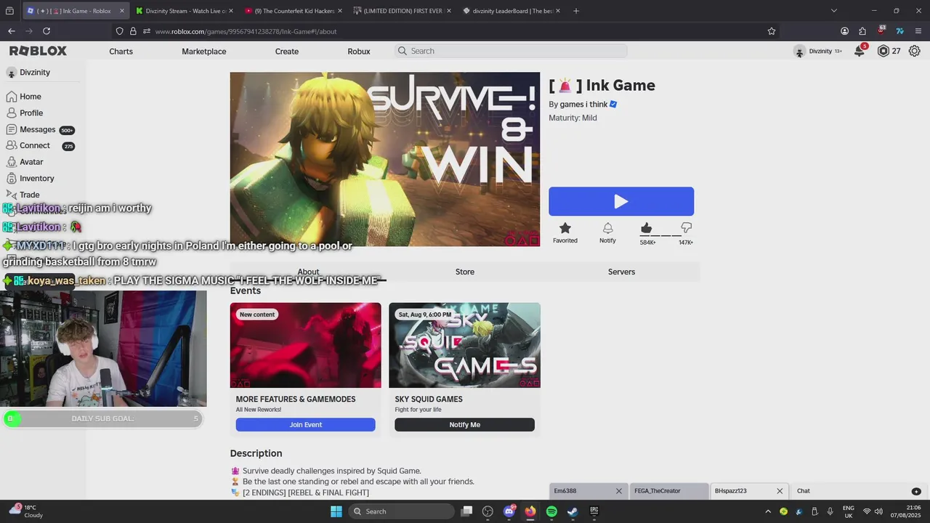This screenshot has height=523, width=930.
Task: Switch to the Servers tab
Action: 621,272
